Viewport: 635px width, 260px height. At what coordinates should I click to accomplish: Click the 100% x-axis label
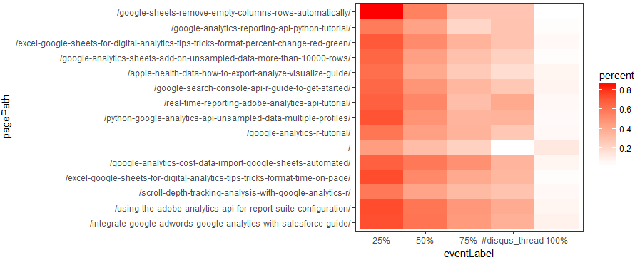(x=557, y=241)
